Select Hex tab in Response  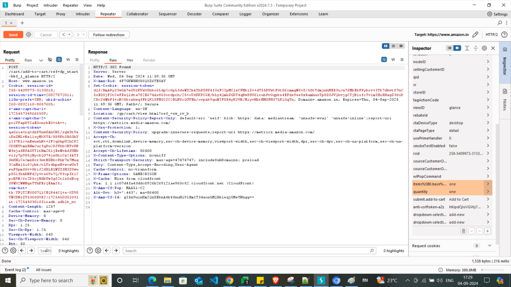click(x=130, y=60)
